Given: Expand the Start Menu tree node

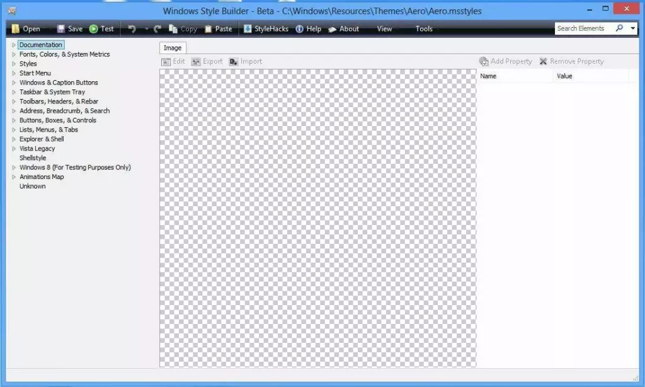Looking at the screenshot, I should coord(14,72).
